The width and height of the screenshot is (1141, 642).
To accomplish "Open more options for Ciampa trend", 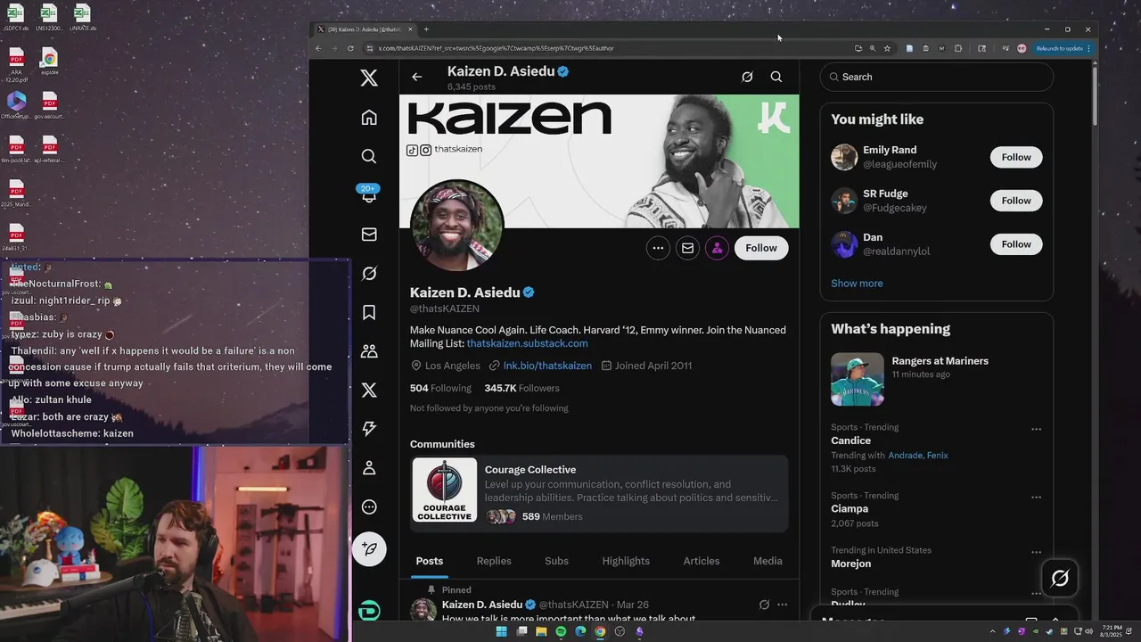I will pyautogui.click(x=1037, y=498).
